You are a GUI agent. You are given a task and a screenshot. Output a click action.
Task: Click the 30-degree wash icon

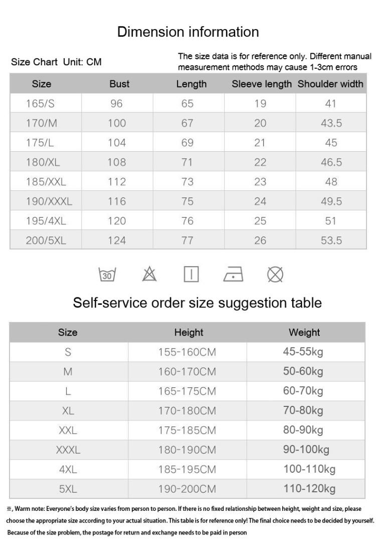click(106, 275)
